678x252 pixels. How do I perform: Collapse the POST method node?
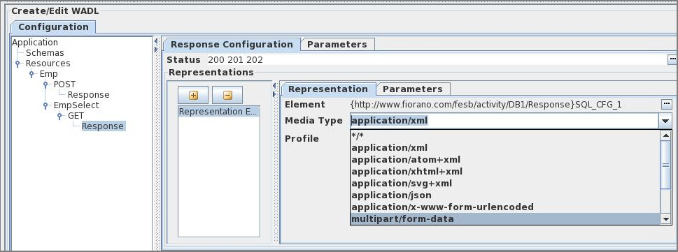pos(45,84)
